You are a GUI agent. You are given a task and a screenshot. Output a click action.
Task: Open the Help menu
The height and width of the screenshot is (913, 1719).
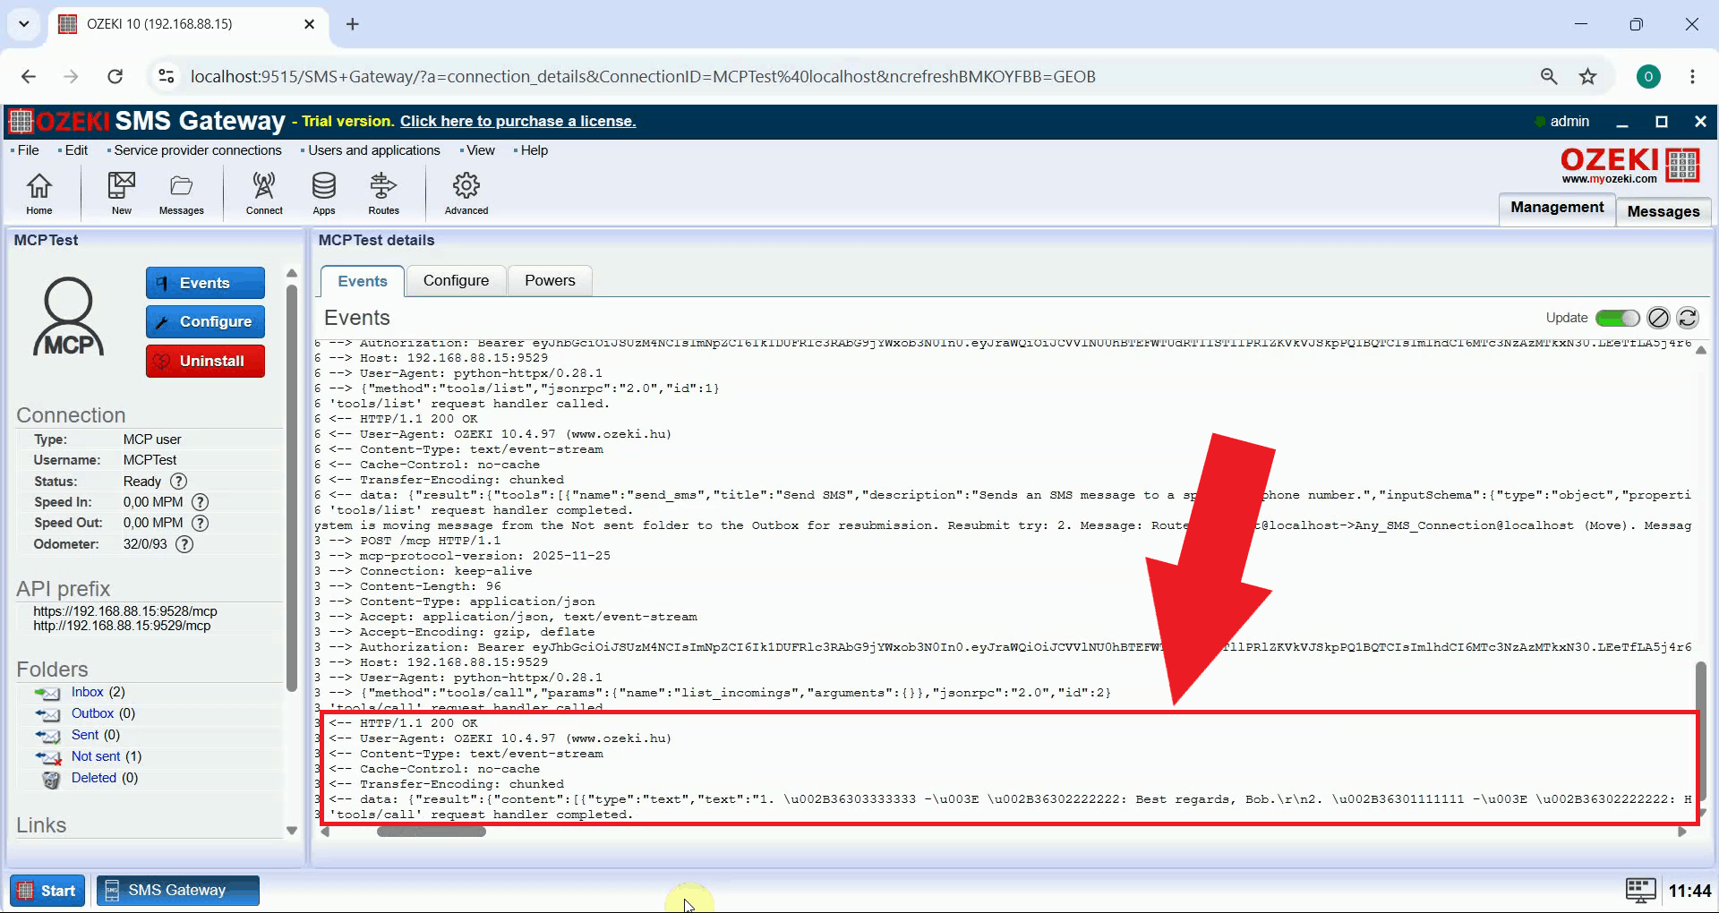534,150
